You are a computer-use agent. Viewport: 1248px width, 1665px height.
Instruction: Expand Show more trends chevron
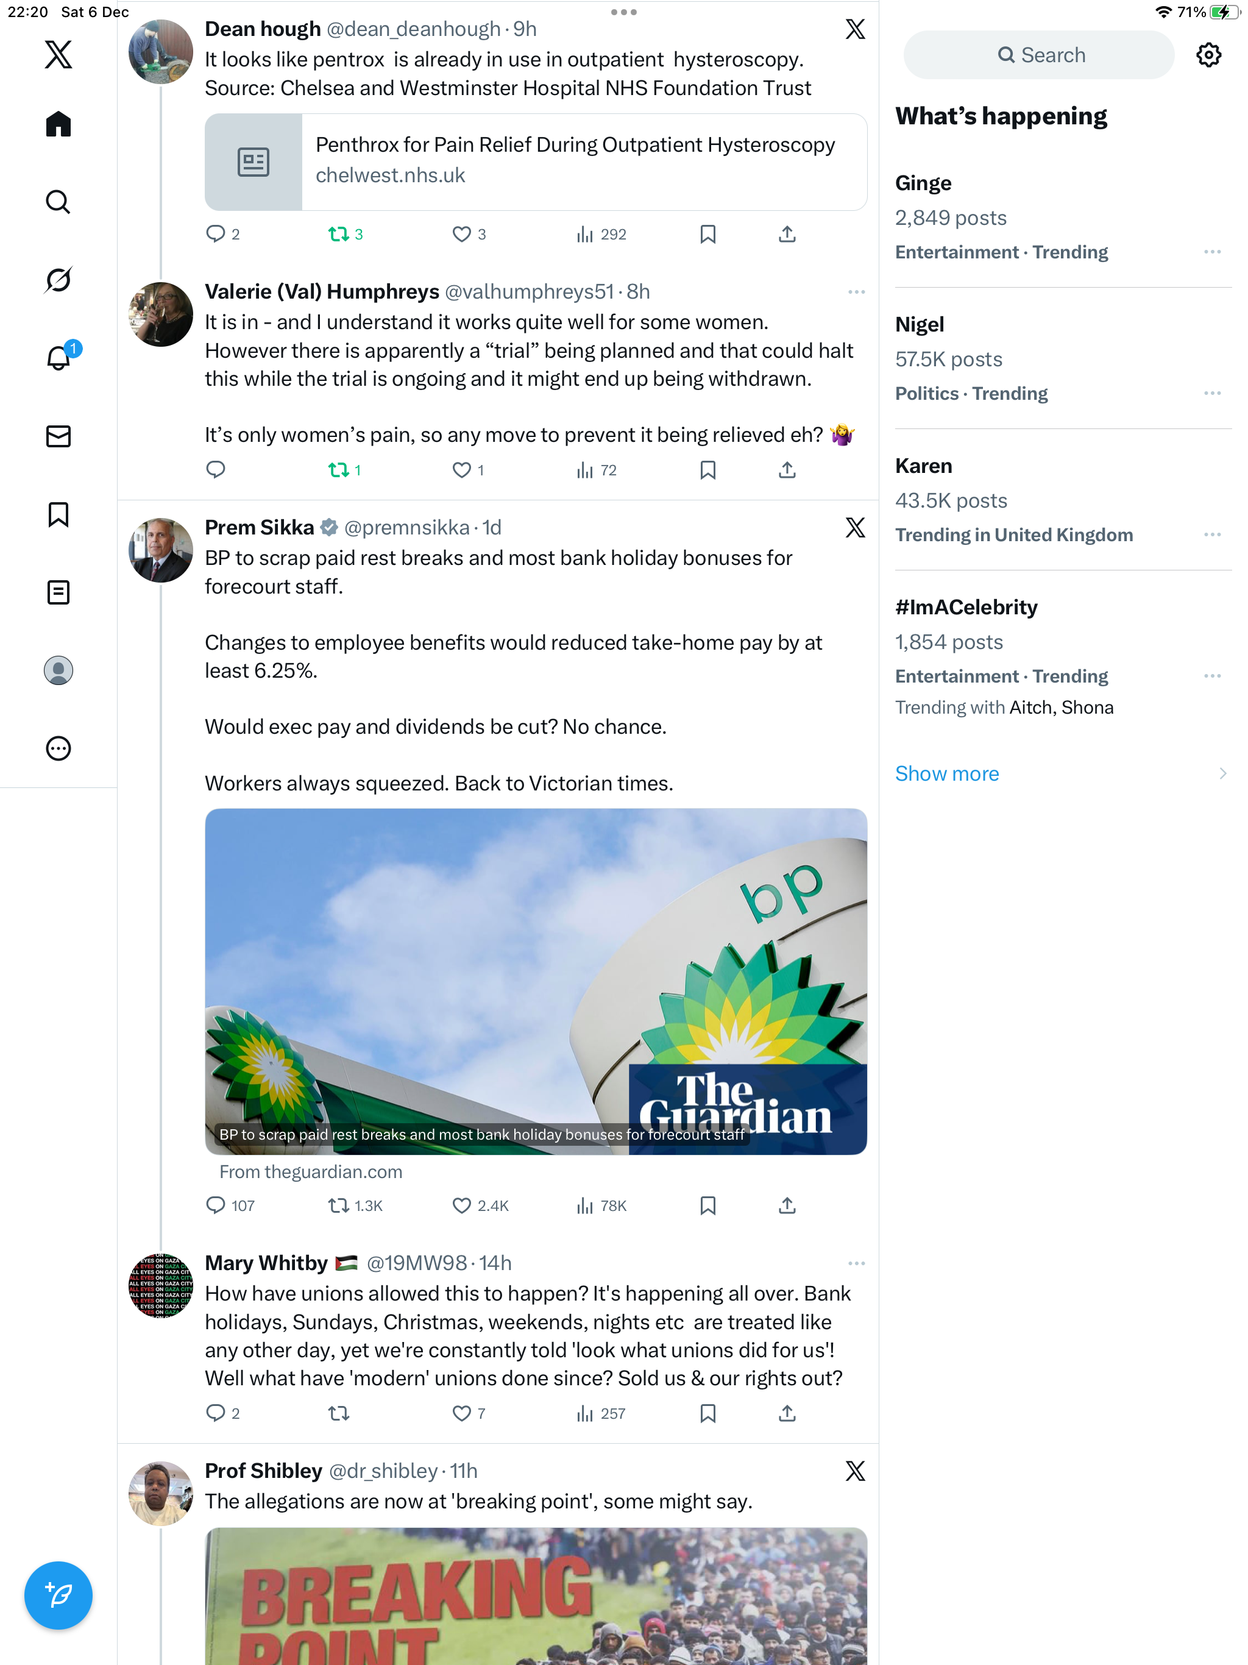1222,774
